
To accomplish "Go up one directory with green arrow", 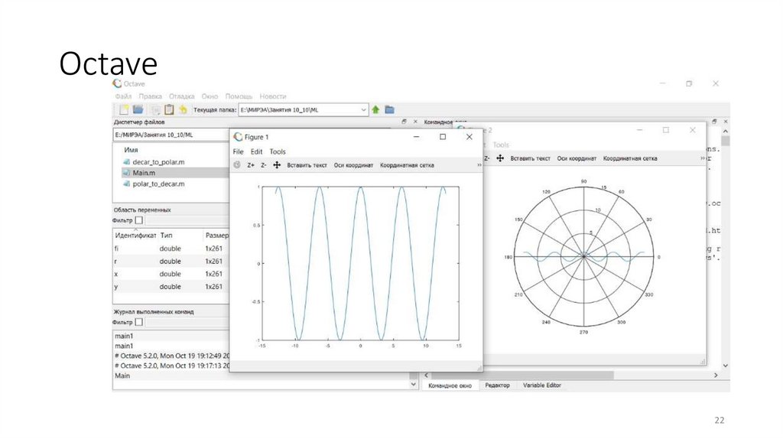I will click(376, 109).
